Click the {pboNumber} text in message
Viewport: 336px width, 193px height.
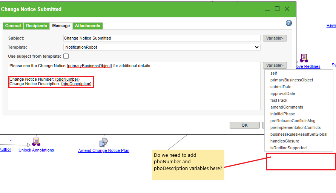[x=67, y=79]
